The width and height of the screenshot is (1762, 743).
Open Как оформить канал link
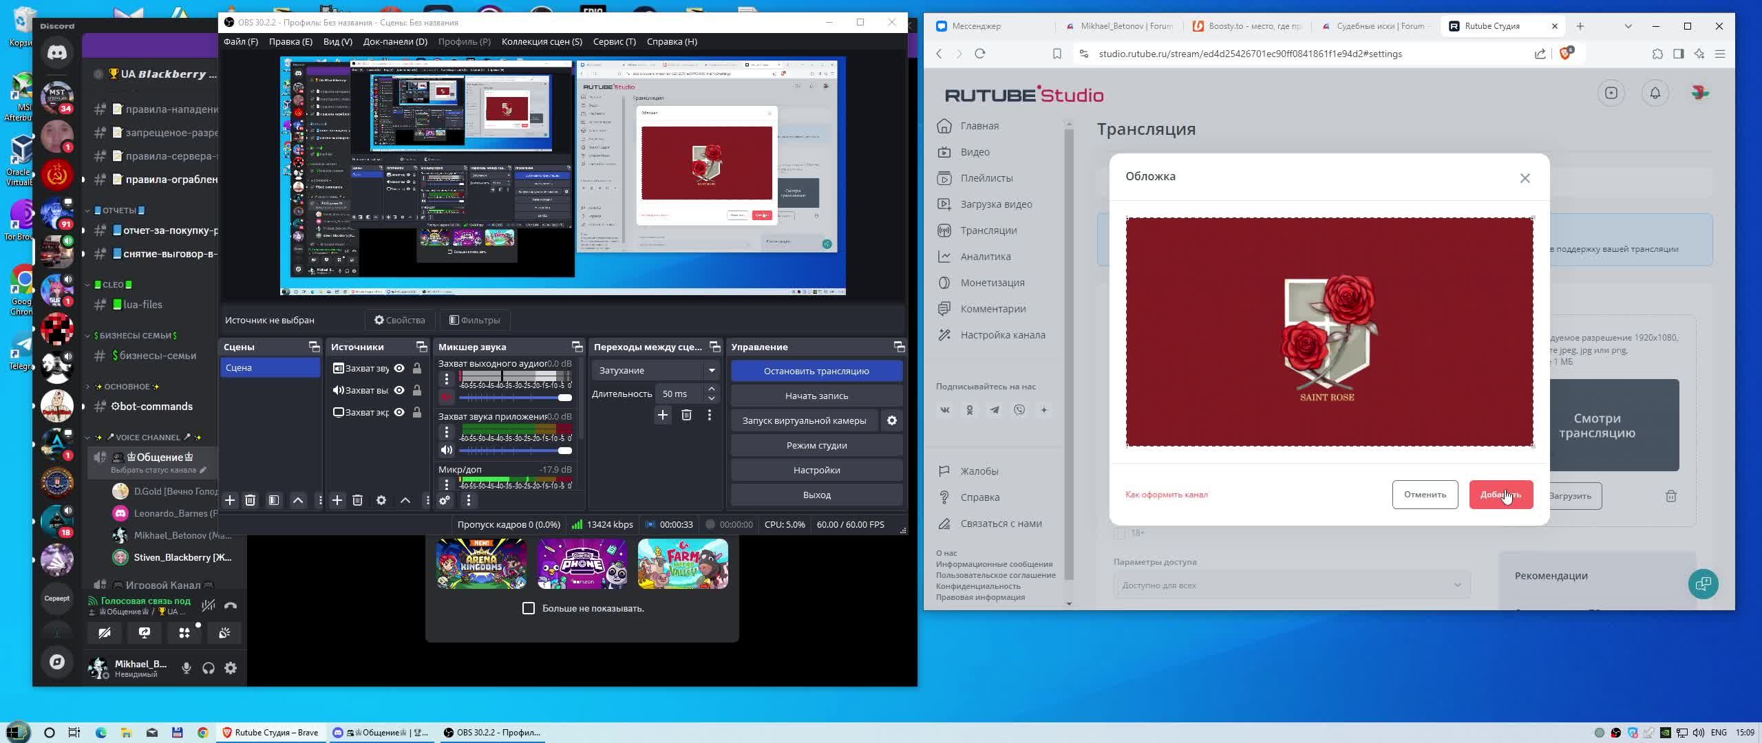tap(1167, 495)
